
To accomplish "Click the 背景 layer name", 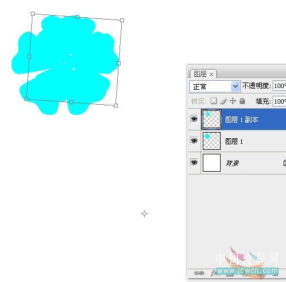I will 232,163.
